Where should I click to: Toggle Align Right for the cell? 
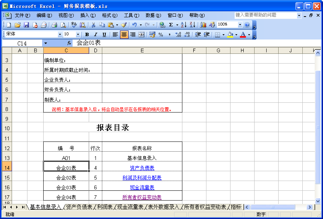(133, 35)
